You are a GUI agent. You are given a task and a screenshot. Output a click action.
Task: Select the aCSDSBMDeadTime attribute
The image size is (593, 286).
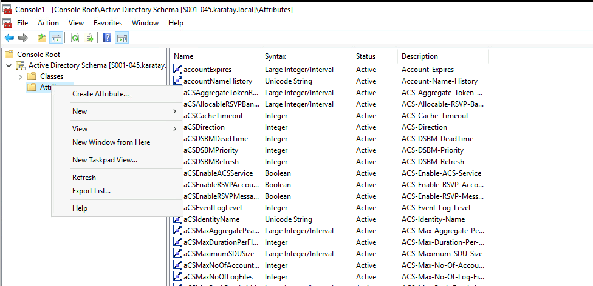coord(216,139)
